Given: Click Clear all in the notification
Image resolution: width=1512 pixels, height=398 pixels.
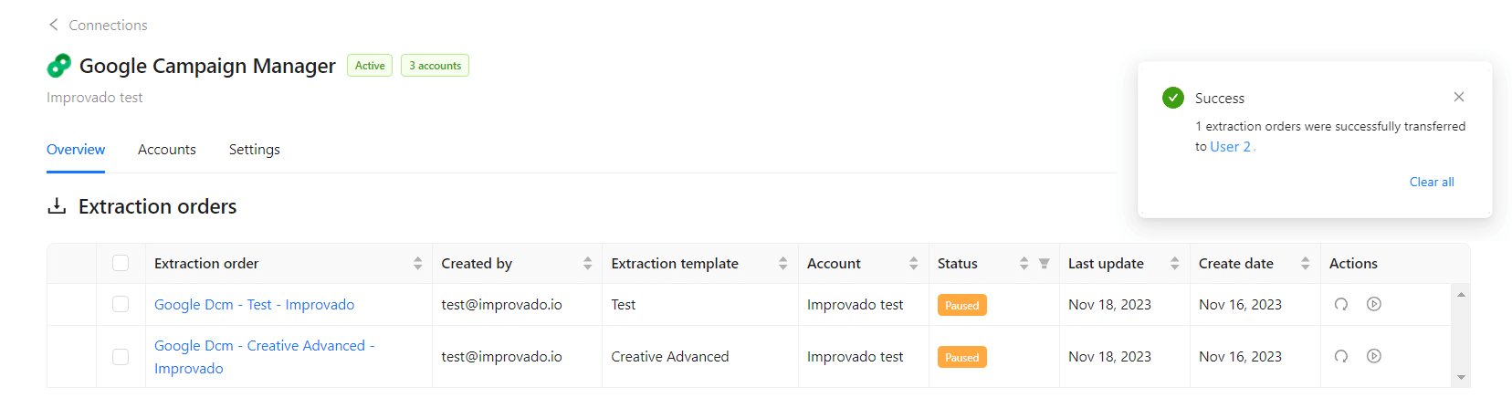Looking at the screenshot, I should tap(1432, 182).
